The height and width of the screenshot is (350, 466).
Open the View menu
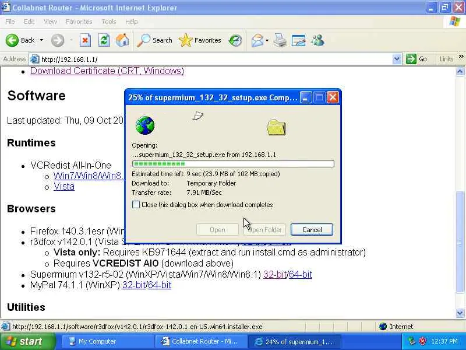pyautogui.click(x=50, y=22)
